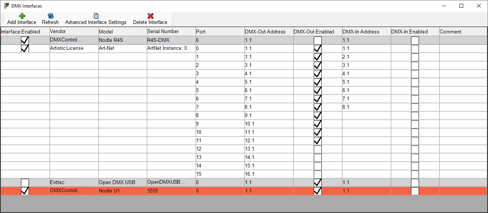Toggle Artistic License Interface Enabled checkbox
Screen dimensions: 488x213
click(x=25, y=49)
